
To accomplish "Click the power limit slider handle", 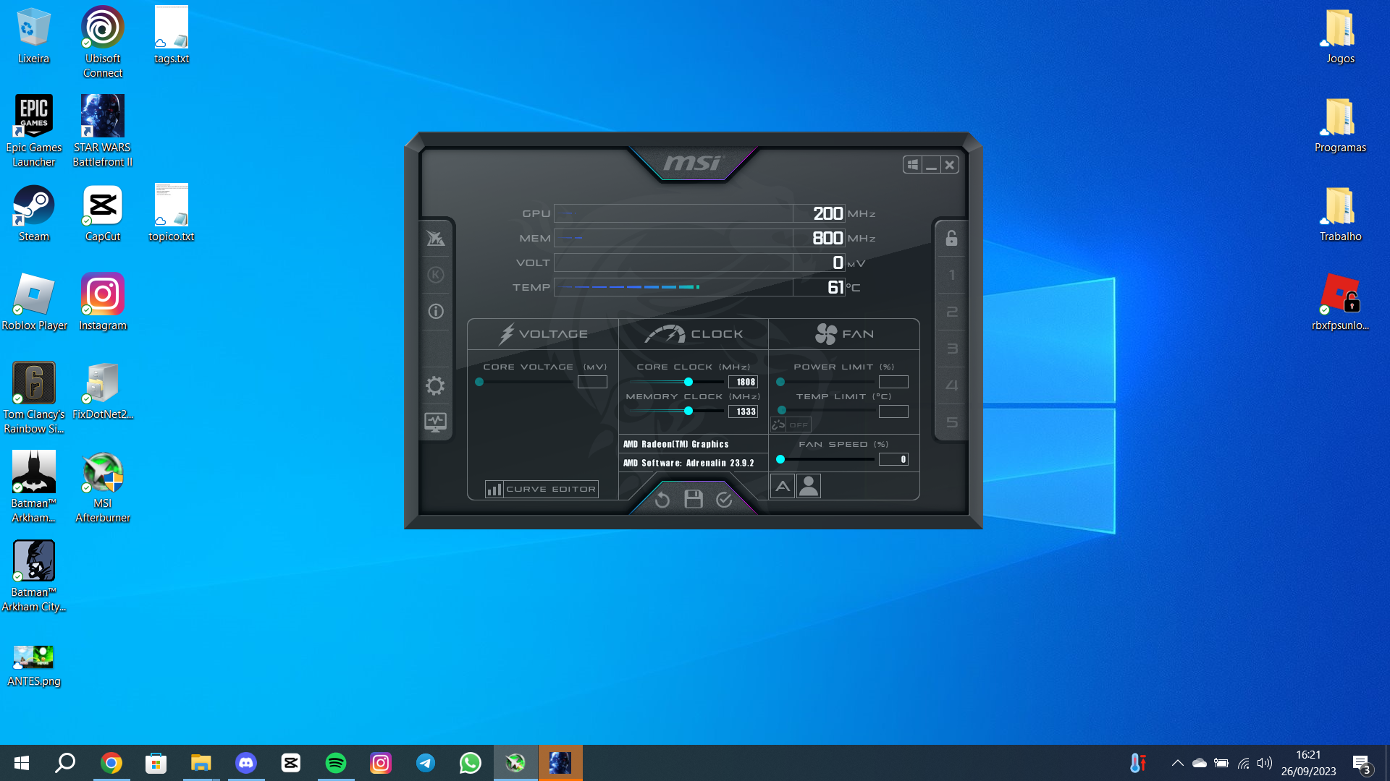I will (780, 382).
